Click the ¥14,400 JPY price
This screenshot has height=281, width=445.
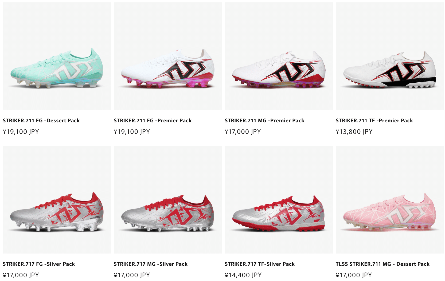point(243,275)
